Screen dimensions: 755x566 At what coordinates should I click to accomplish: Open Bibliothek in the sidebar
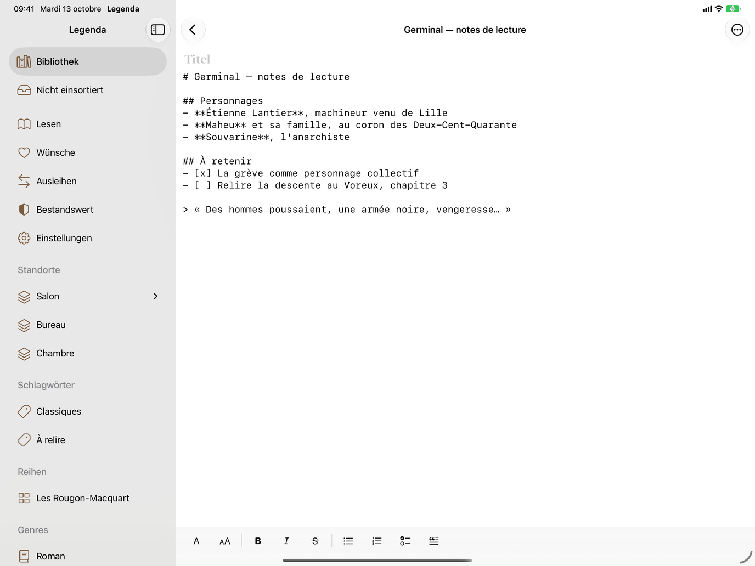[x=88, y=61]
